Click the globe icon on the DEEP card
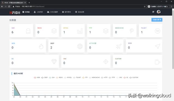The width and height of the screenshot is (174, 101). (80, 46)
